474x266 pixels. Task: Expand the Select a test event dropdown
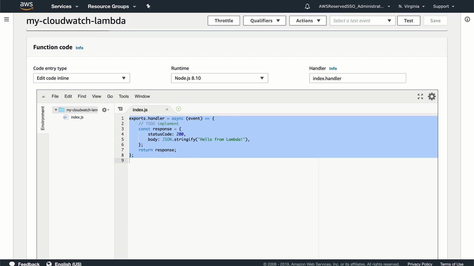362,21
